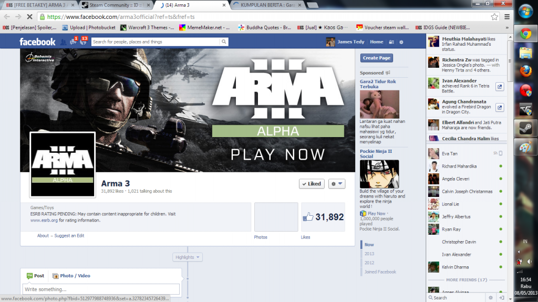
Task: Select Photo / Video tab in composer
Action: pyautogui.click(x=71, y=276)
